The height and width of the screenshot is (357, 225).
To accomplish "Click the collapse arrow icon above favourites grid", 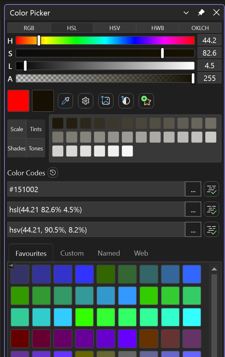I will (11, 266).
